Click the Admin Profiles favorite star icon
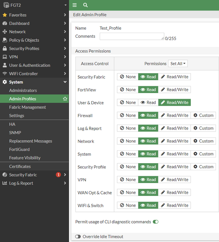 65,99
